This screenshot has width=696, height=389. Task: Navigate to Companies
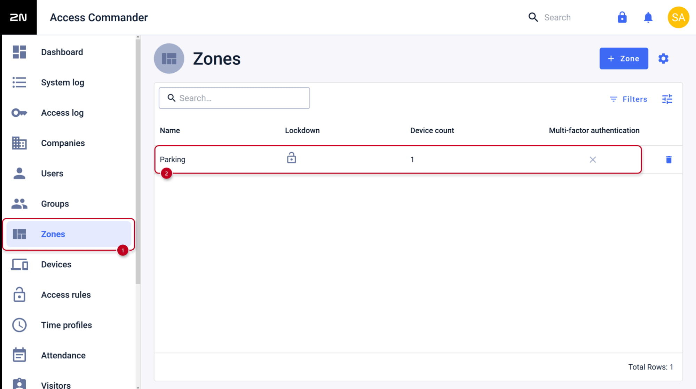pos(69,143)
